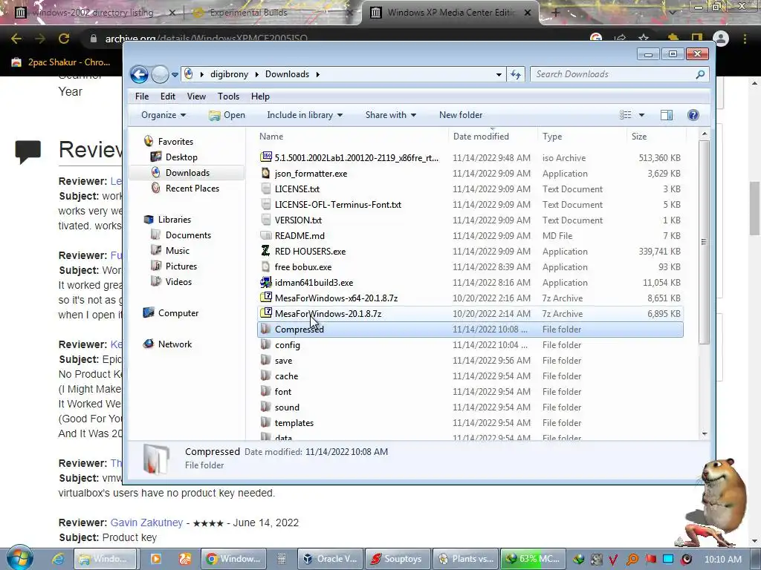
Task: Select the templates folder
Action: click(294, 422)
